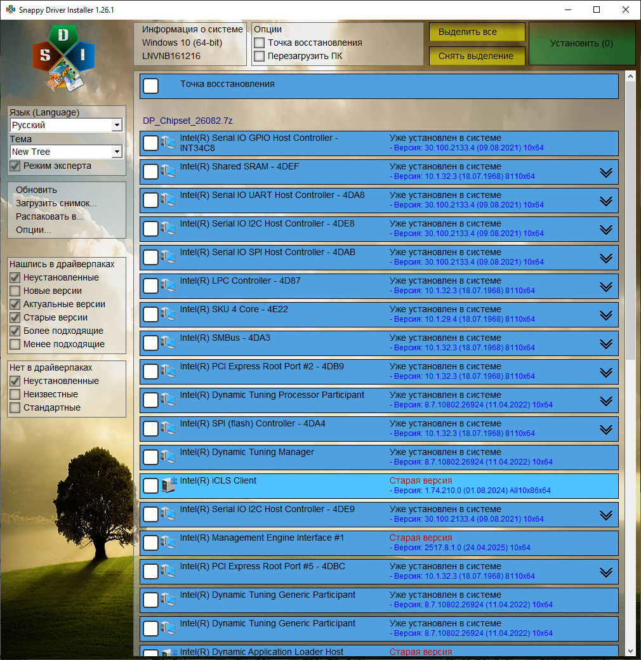Enable the Менее подходящие filter
The height and width of the screenshot is (660, 641).
coord(15,345)
